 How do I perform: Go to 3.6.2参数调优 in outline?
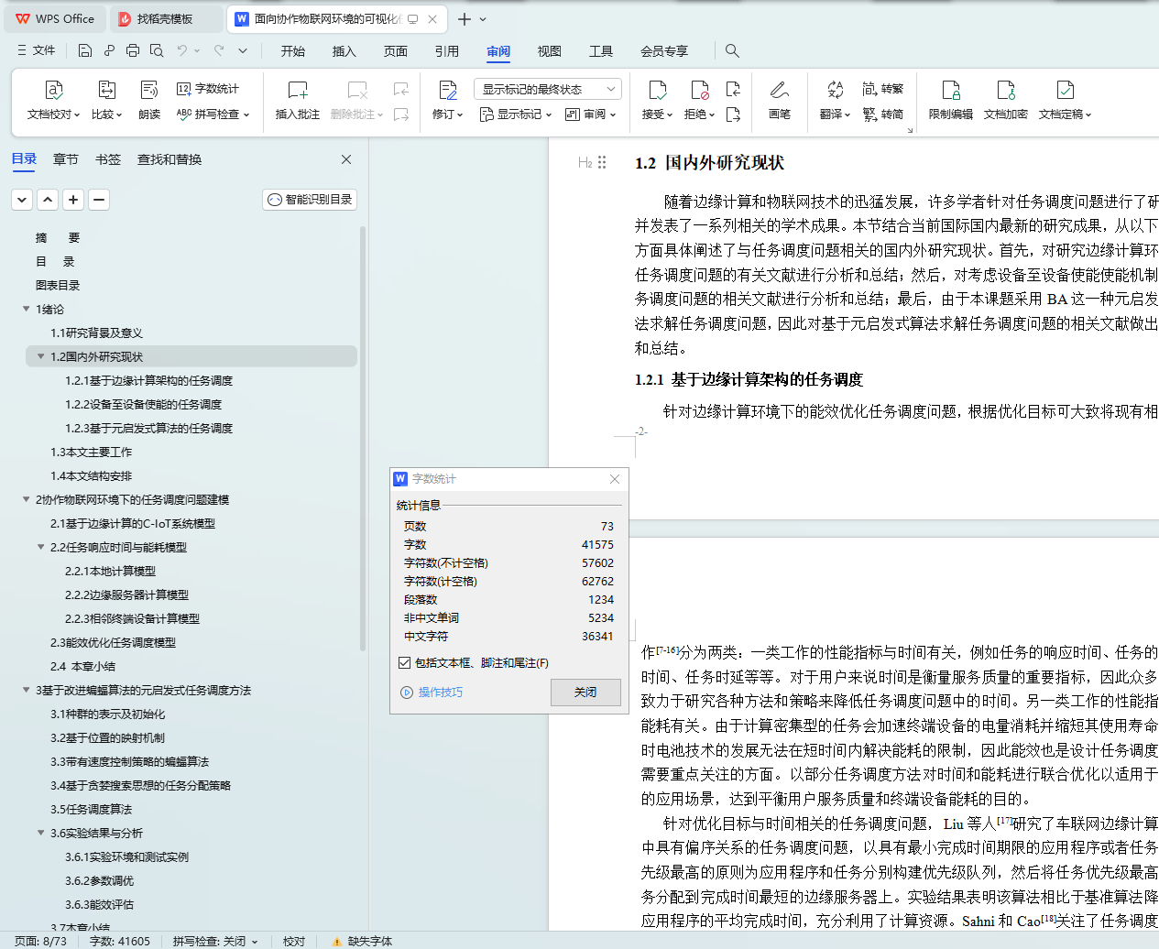coord(99,880)
